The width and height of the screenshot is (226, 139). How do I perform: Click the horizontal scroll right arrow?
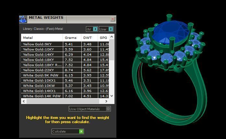(x=106, y=101)
